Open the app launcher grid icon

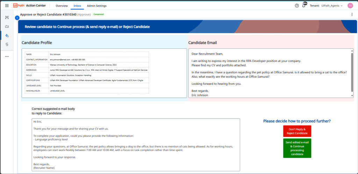click(7, 6)
